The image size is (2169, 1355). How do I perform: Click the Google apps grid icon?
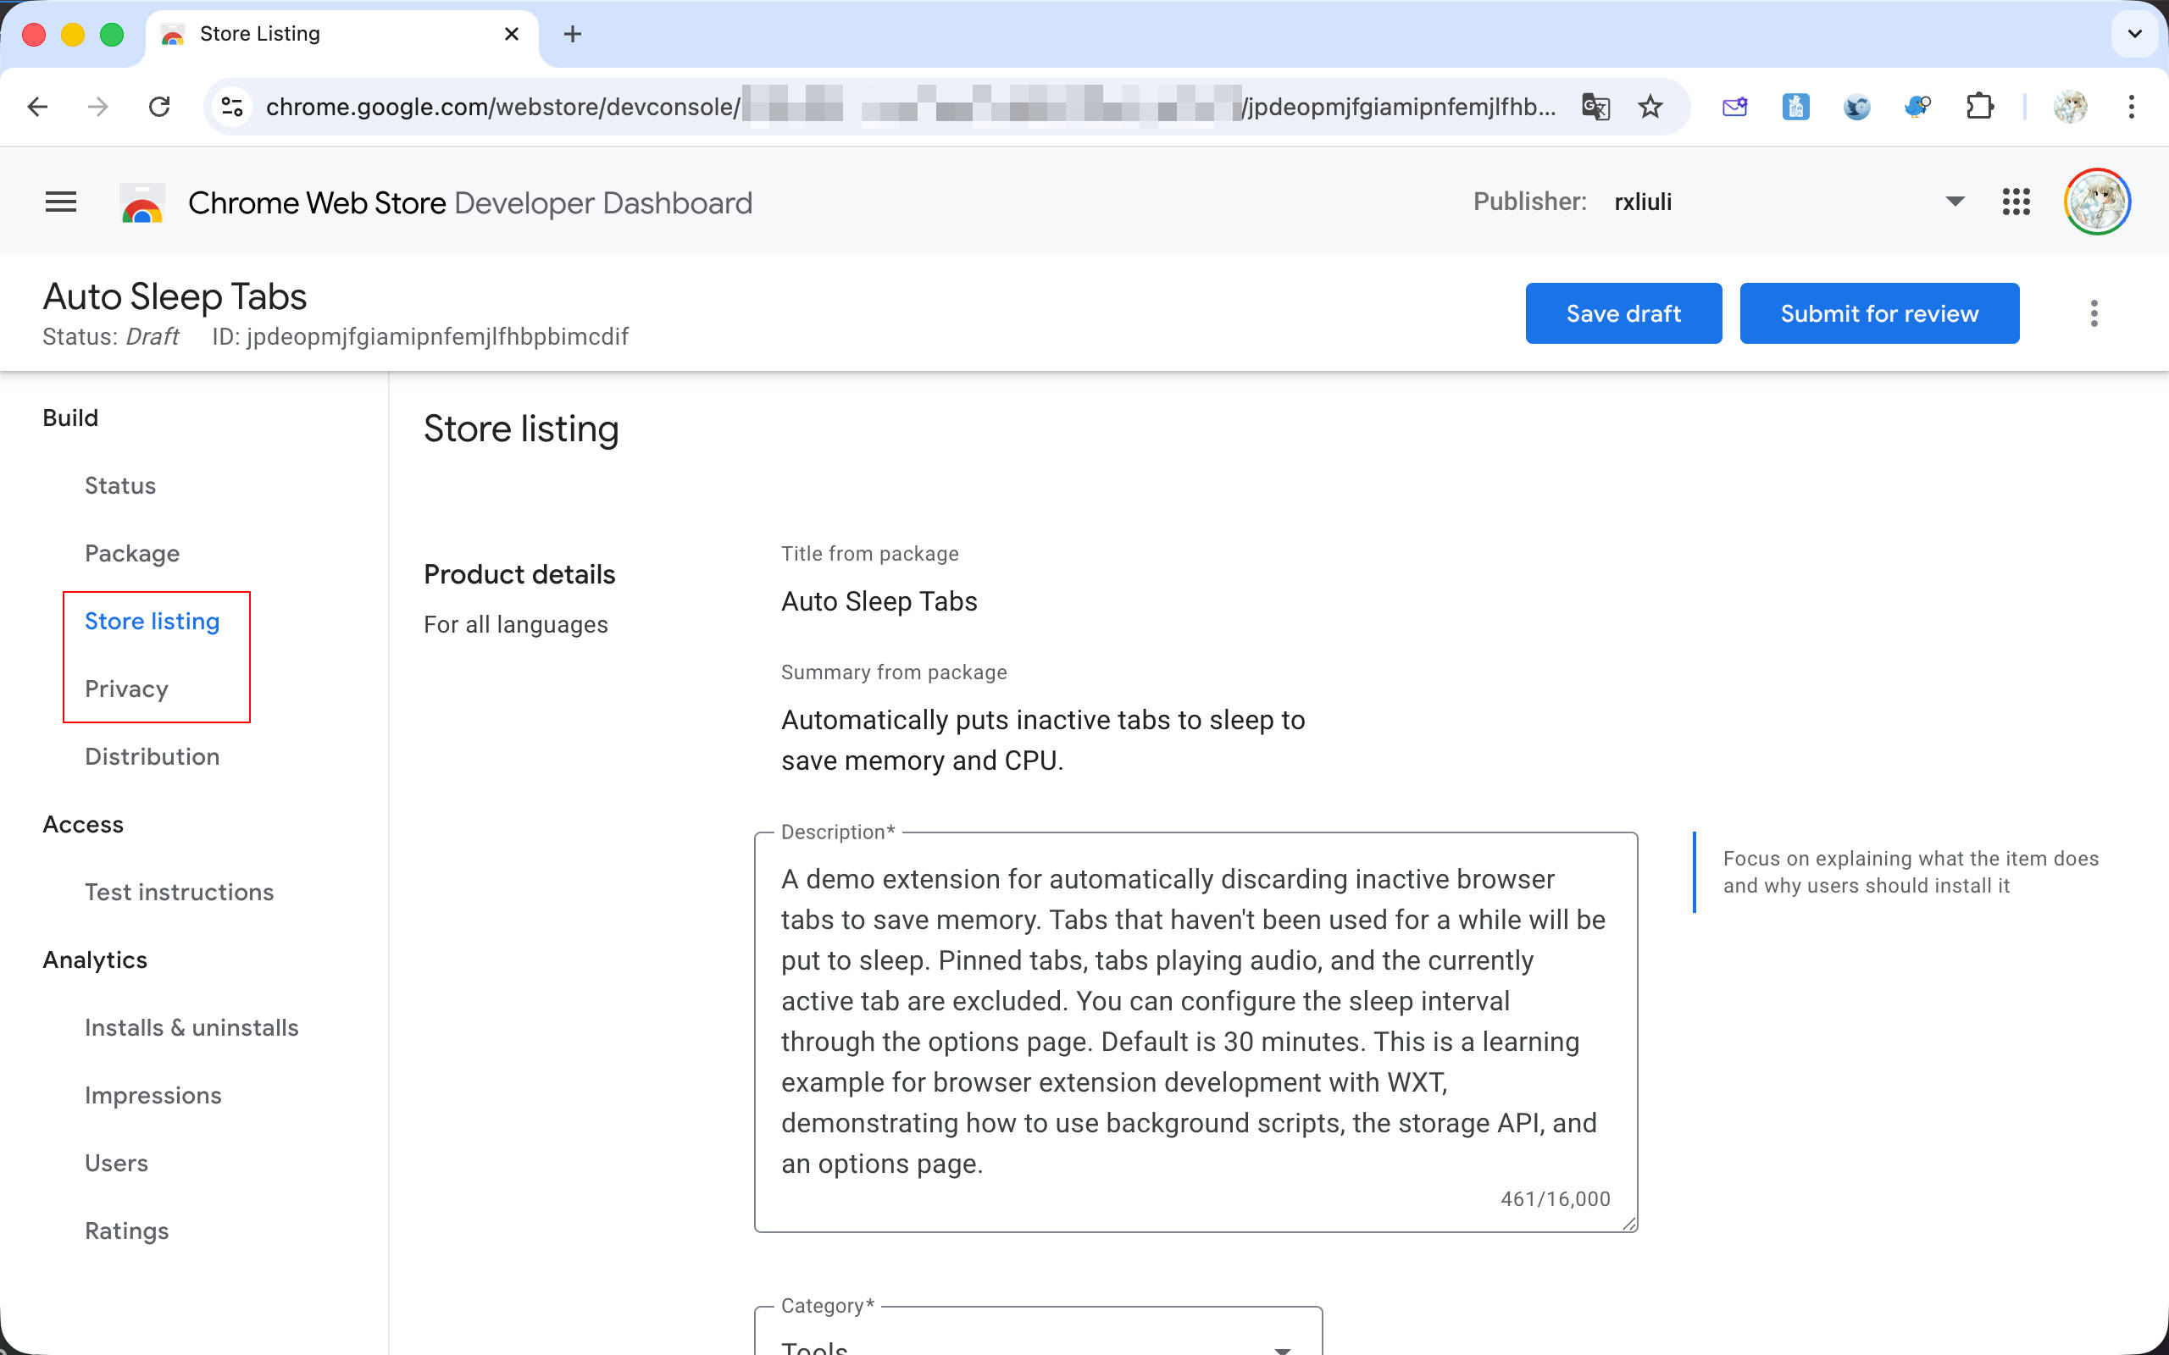pyautogui.click(x=2016, y=202)
